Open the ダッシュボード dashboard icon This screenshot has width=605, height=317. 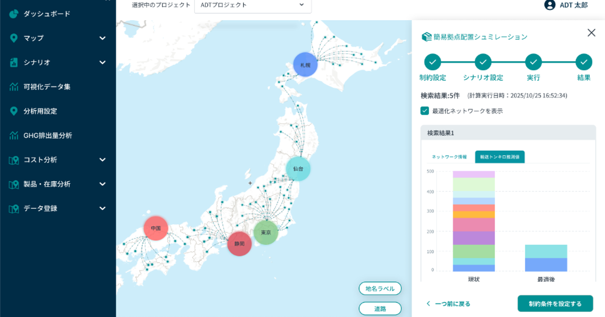[14, 14]
